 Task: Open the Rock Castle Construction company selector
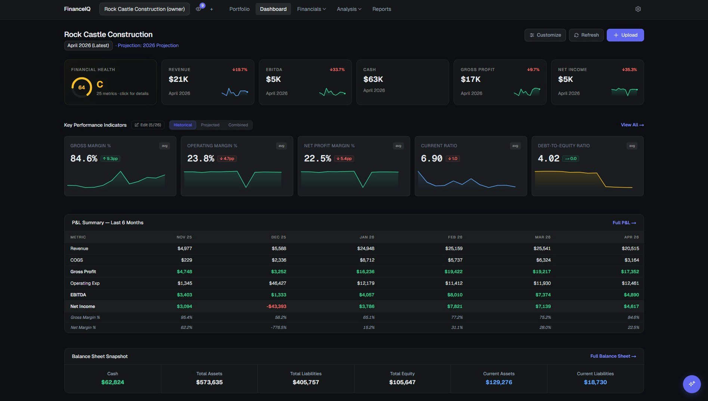click(x=144, y=9)
